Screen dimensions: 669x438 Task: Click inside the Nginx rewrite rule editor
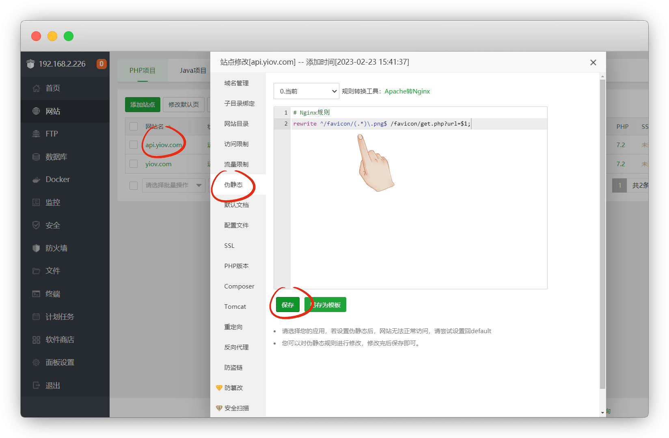coord(418,203)
